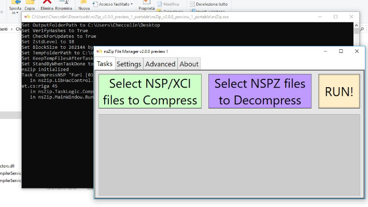Click console line 'Set VerifyHashes to True'
This screenshot has width=368, height=207.
[55, 31]
